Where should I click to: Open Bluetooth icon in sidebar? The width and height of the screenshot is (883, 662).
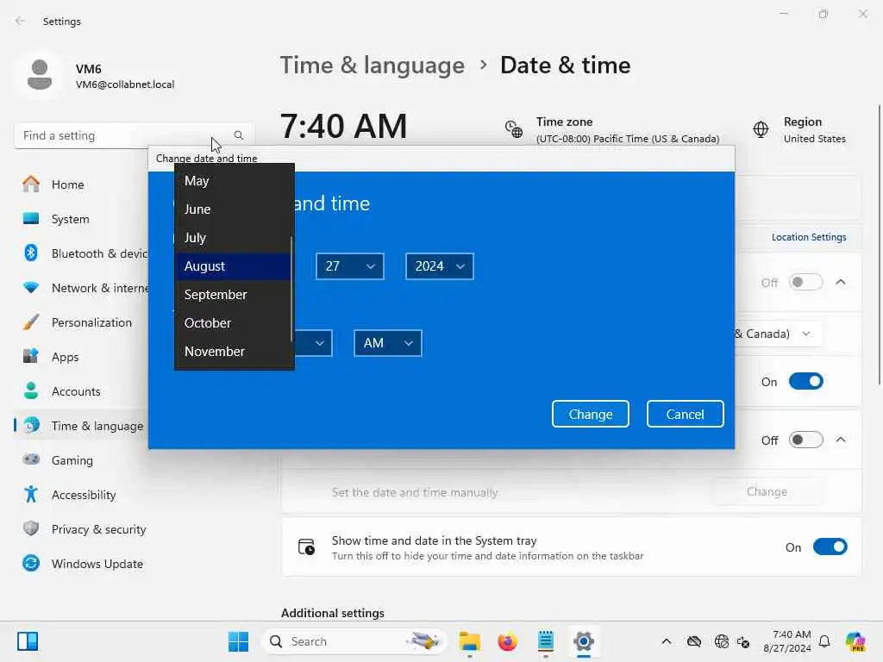pyautogui.click(x=31, y=253)
